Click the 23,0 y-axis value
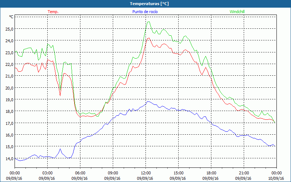This screenshot has height=182, width=291. coord(10,52)
